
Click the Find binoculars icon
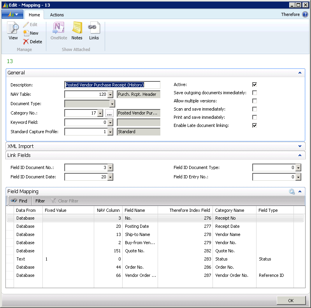coord(14,201)
